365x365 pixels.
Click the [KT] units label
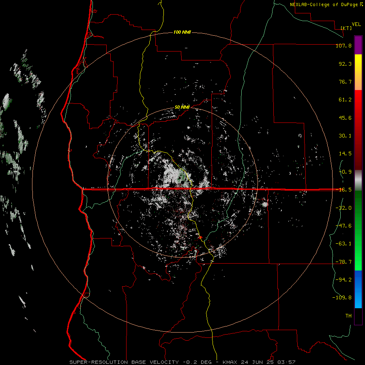[x=346, y=28]
